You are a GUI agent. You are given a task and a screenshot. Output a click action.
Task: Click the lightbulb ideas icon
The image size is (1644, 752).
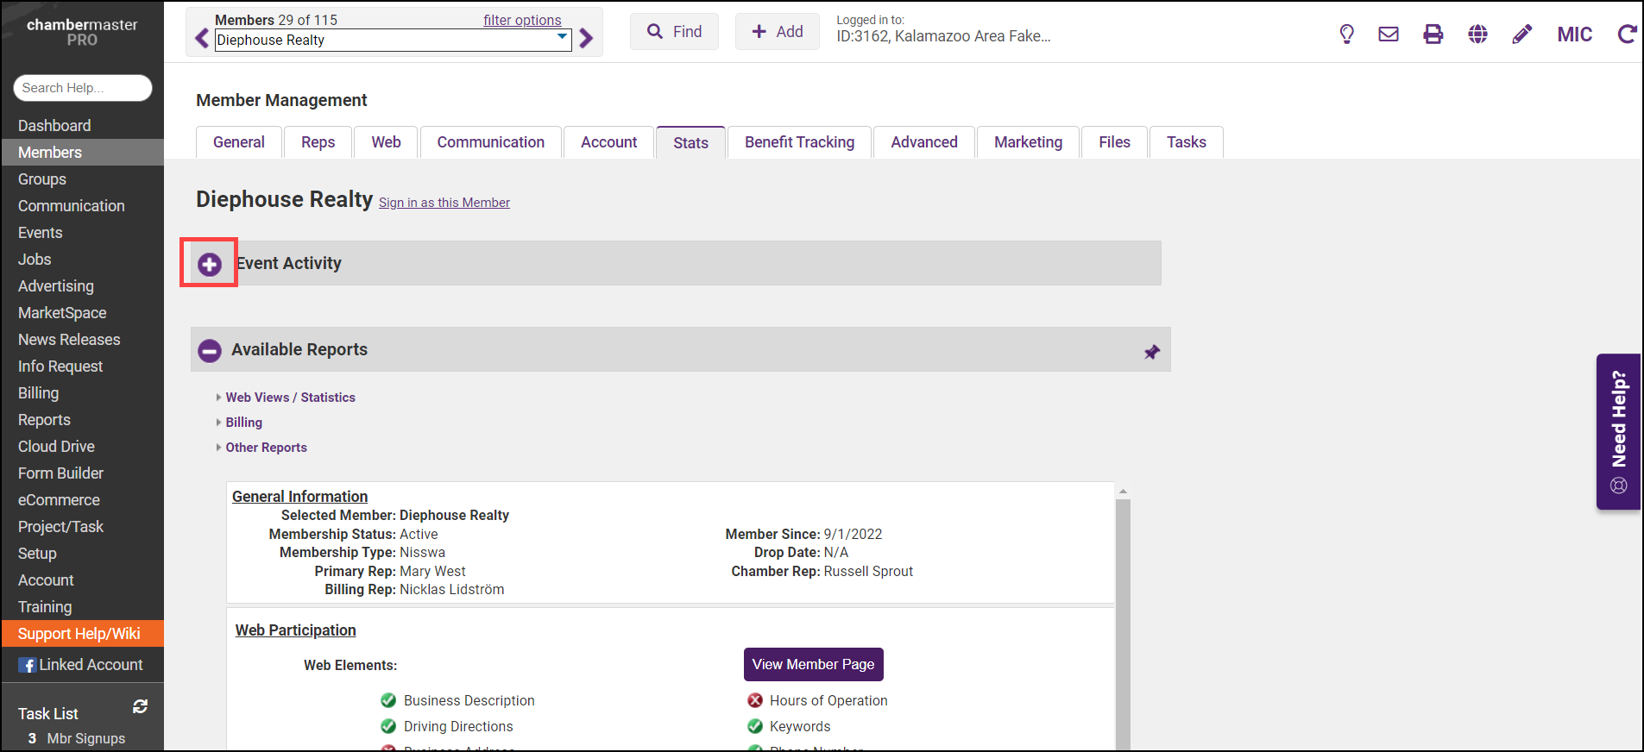[1346, 34]
